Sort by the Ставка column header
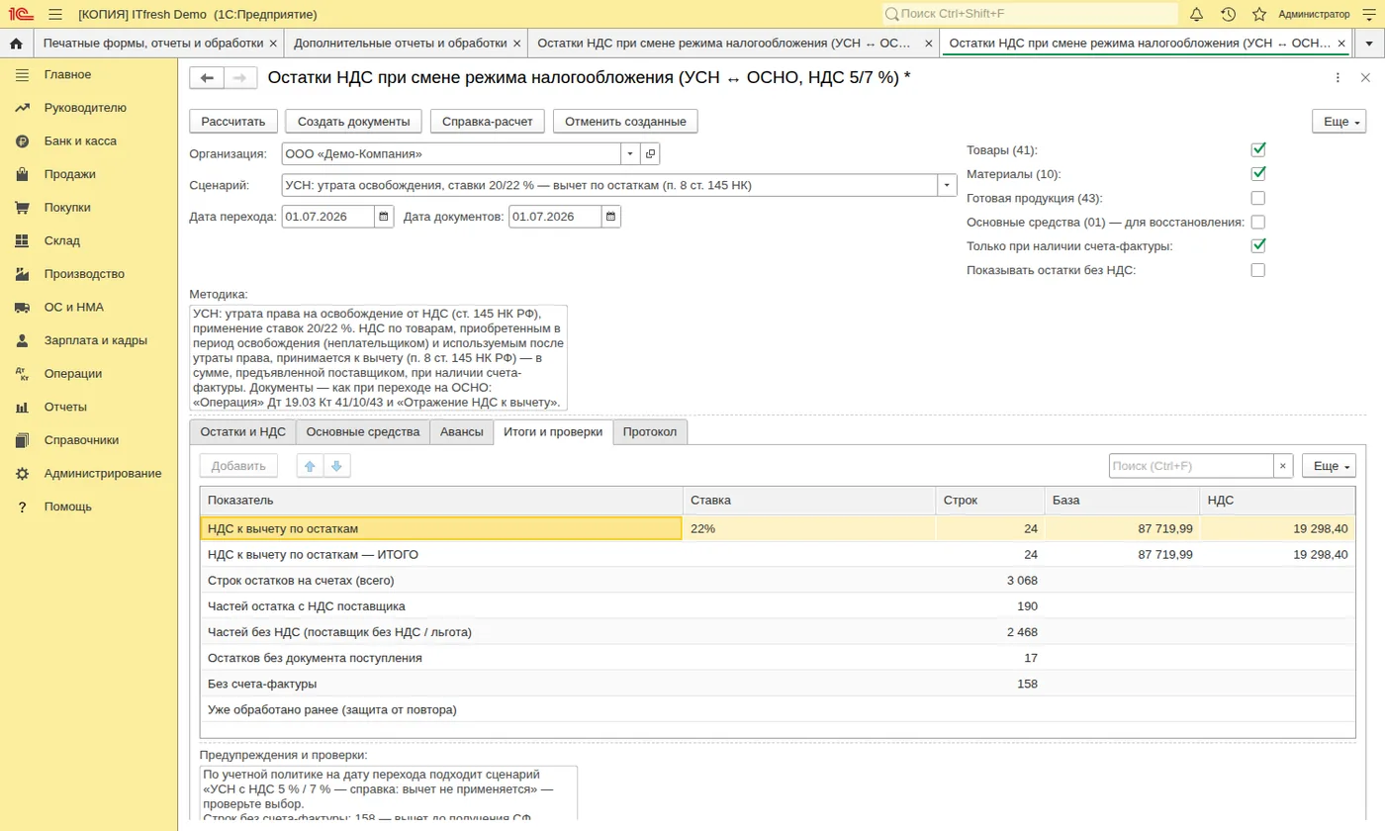 tap(808, 501)
